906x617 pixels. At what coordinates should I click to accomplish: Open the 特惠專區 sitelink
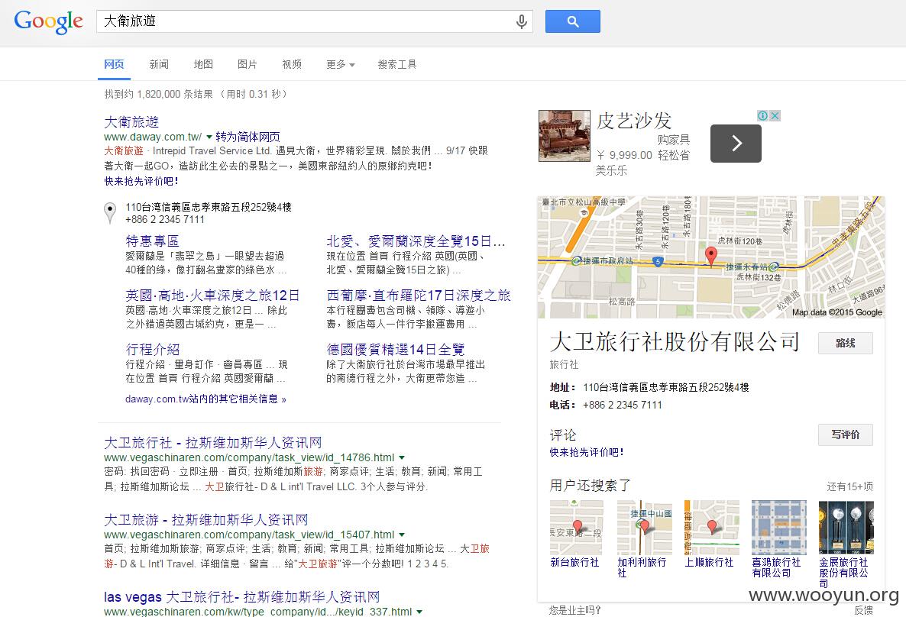click(153, 241)
